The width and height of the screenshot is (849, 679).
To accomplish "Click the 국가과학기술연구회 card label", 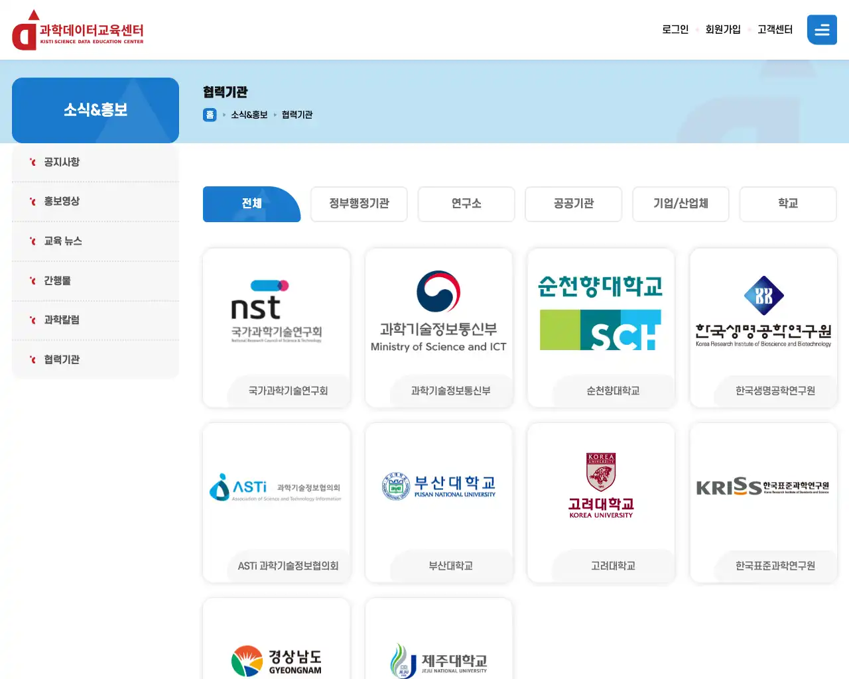I will [289, 391].
